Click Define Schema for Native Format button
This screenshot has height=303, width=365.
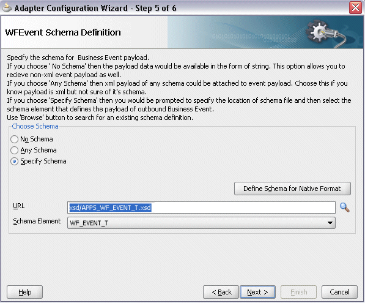pos(292,189)
